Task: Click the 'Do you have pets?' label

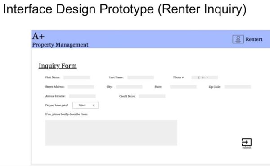Action: (57, 105)
